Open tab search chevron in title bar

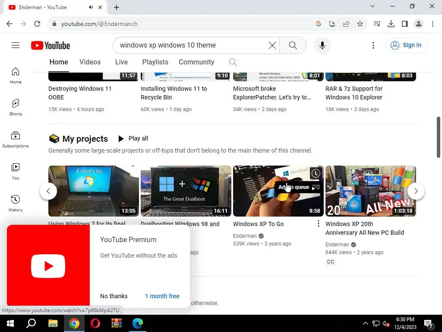coord(373,6)
